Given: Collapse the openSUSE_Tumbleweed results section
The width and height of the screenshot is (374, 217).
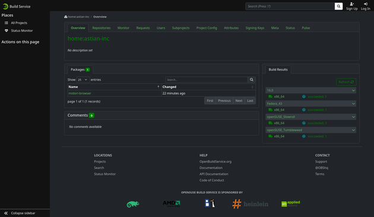Looking at the screenshot, I should coord(353,130).
